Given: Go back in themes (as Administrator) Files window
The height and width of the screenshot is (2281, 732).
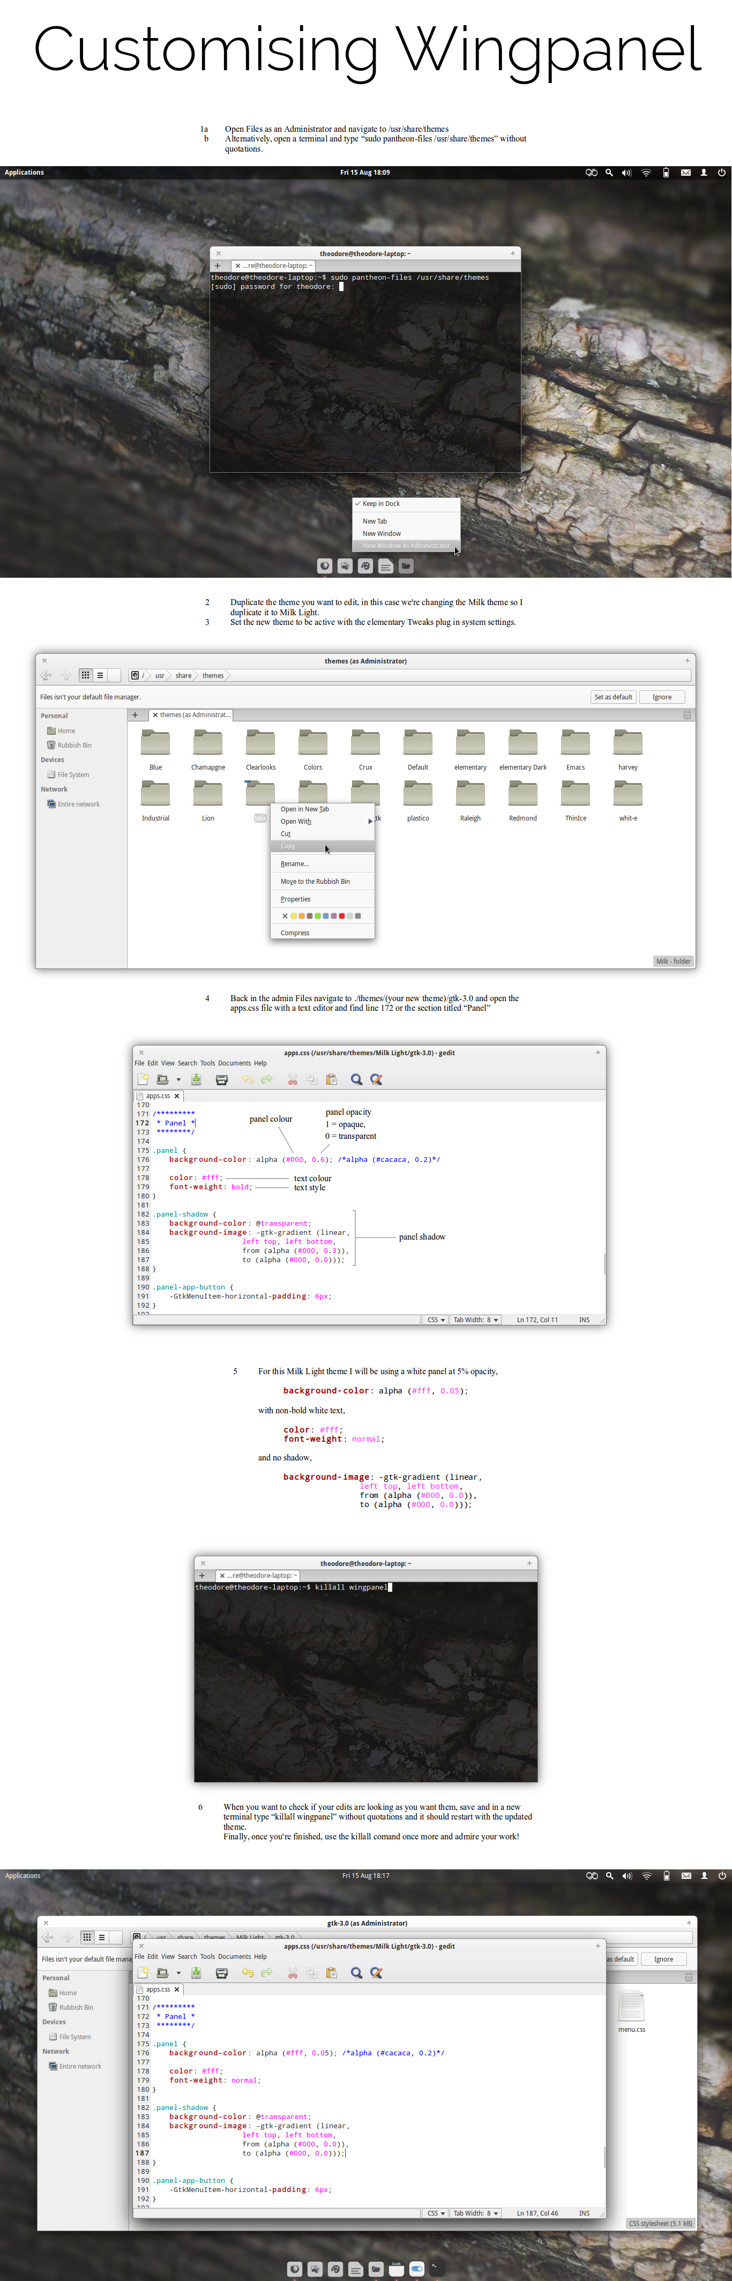Looking at the screenshot, I should (x=46, y=676).
